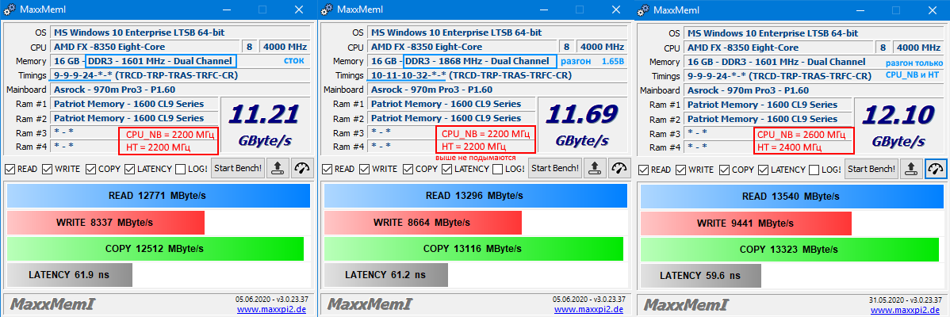Click the READ 13540 MByte/s bar
950x317 pixels.
(792, 196)
